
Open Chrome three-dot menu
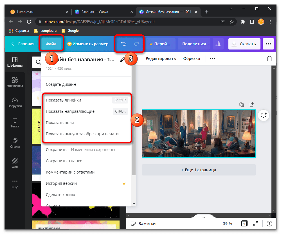270,22
